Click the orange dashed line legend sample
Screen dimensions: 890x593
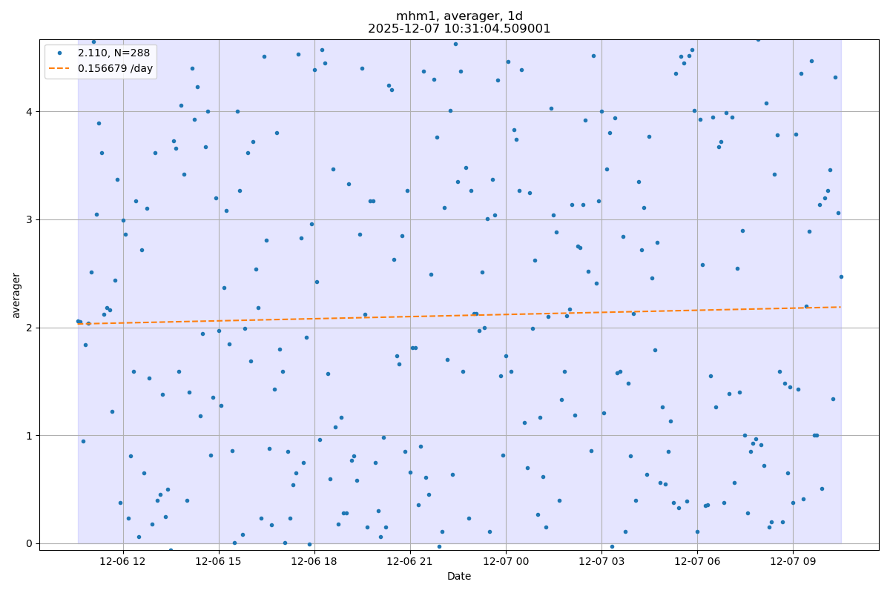coord(61,68)
